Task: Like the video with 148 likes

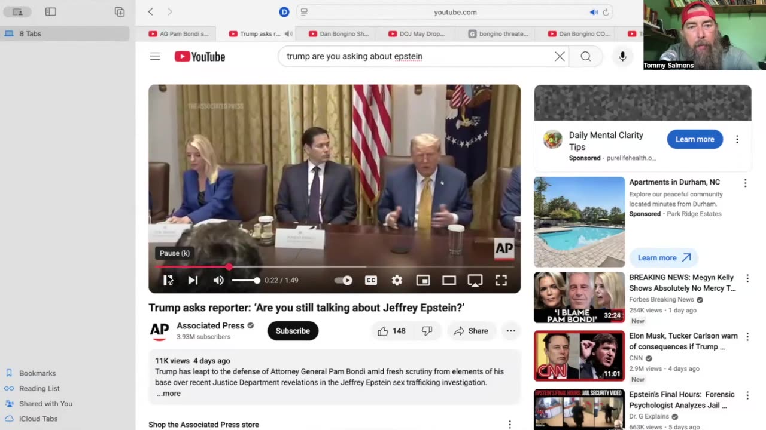Action: click(391, 331)
